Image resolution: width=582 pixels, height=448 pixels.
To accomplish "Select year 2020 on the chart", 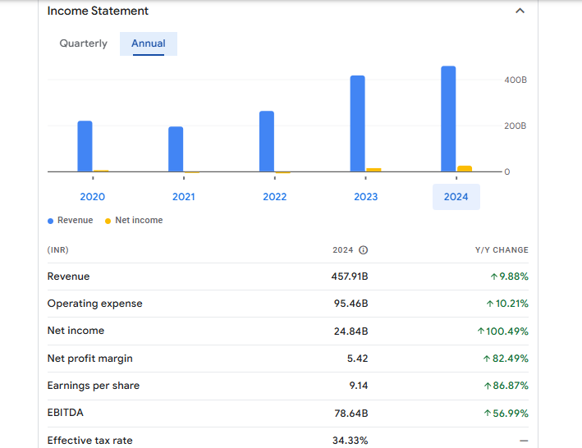I will [x=93, y=197].
